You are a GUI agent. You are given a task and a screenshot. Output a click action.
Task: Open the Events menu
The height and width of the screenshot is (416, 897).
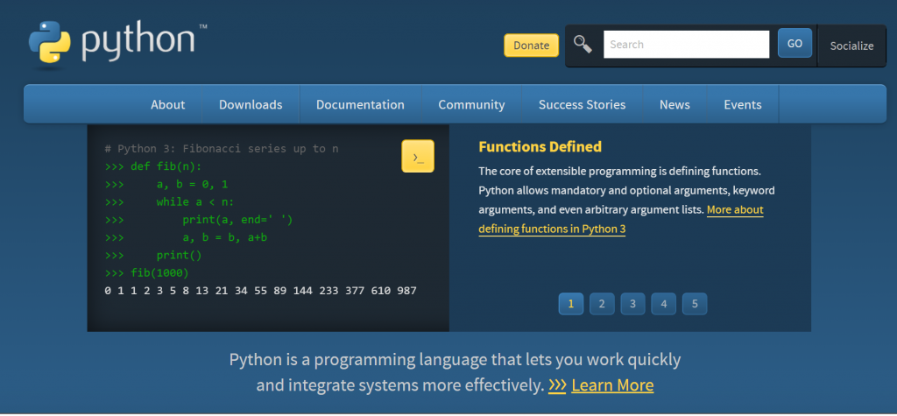(x=743, y=105)
